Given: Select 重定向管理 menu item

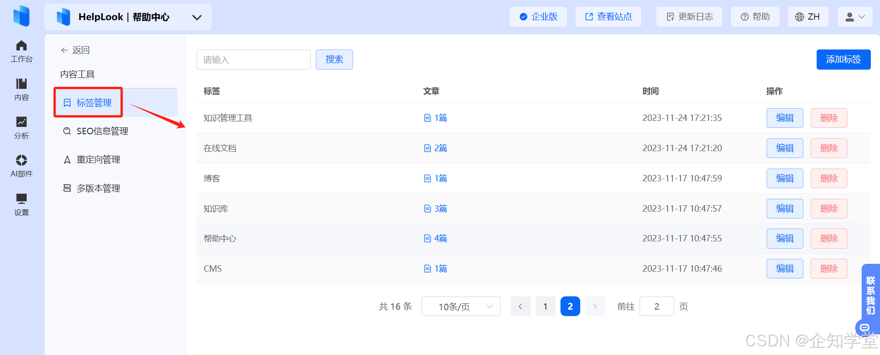Looking at the screenshot, I should (98, 160).
